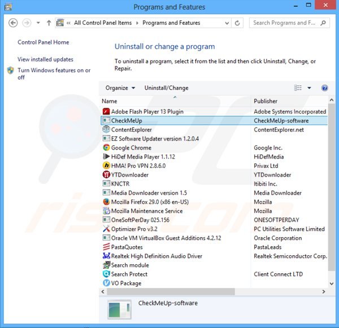
Task: Open View installed updates link
Action: (45, 59)
